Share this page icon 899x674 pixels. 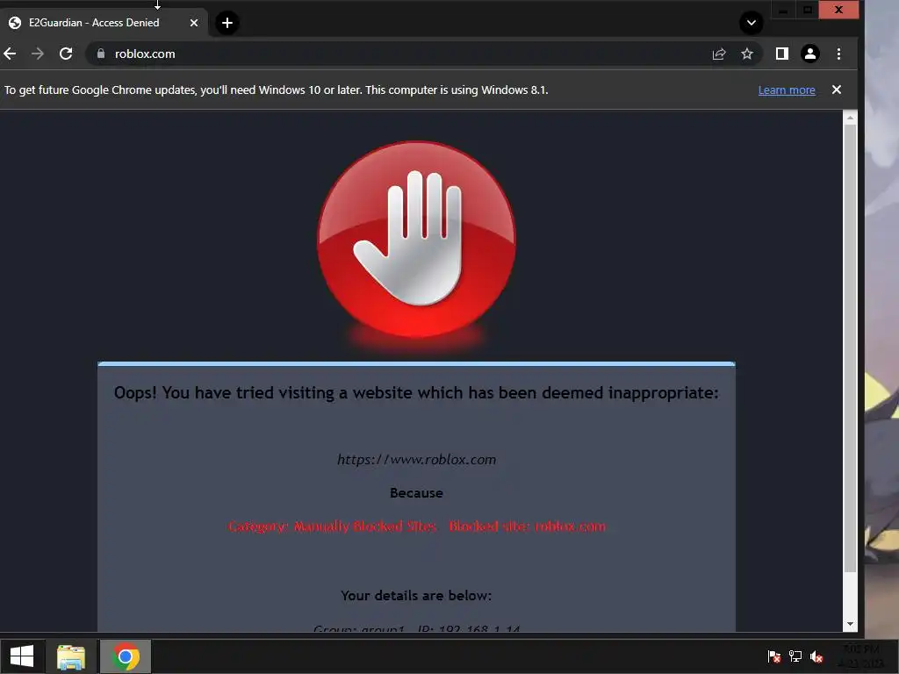[719, 54]
